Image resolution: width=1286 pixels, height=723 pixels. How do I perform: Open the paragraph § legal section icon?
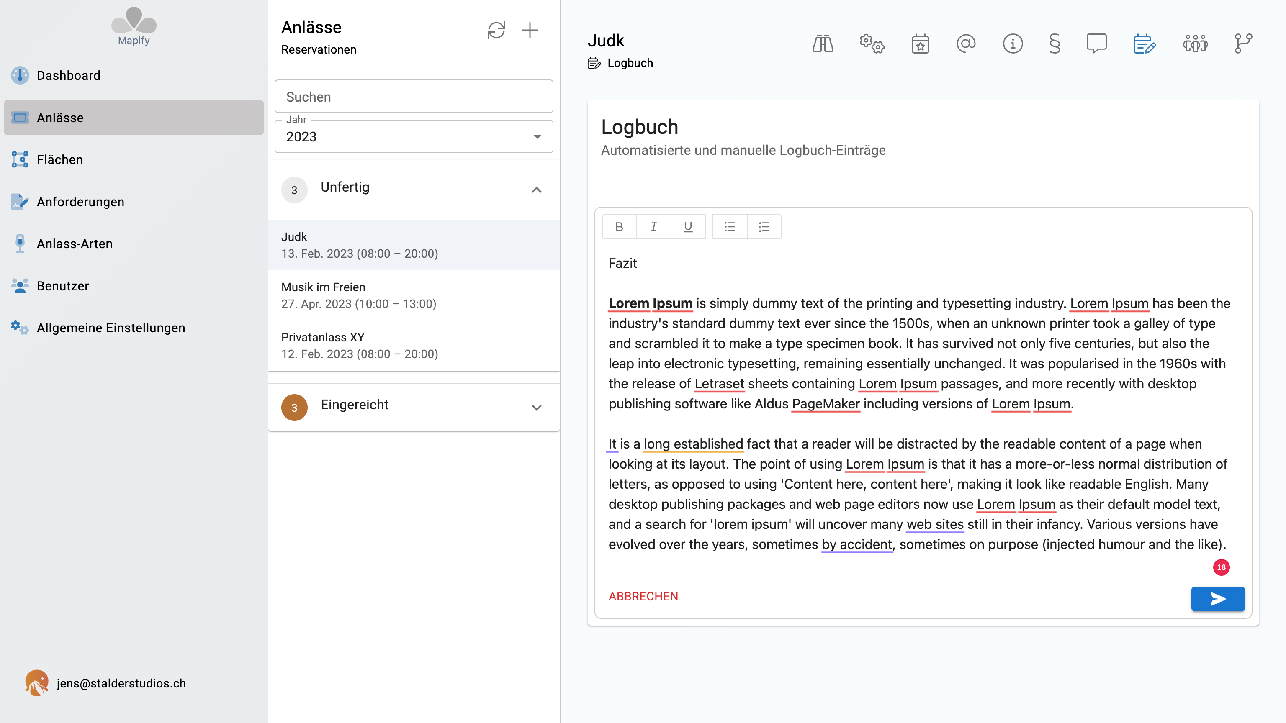1054,44
